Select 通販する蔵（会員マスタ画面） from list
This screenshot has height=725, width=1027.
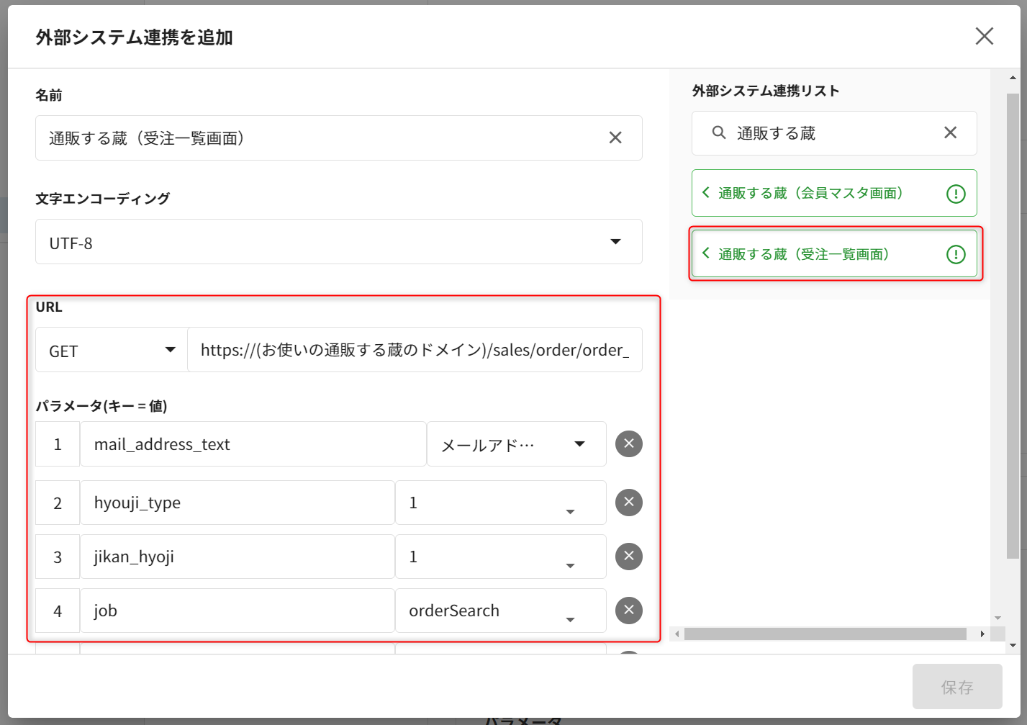810,193
